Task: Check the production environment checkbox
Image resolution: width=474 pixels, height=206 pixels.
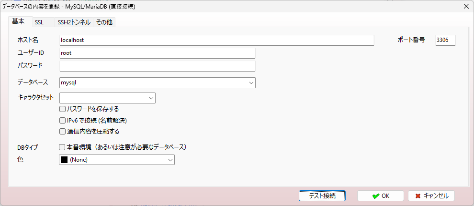Action: pos(62,147)
